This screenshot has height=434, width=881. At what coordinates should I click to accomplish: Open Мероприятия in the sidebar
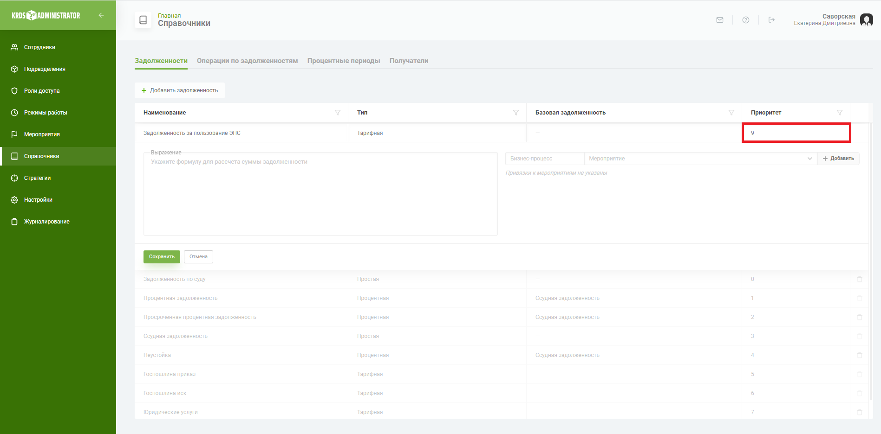tap(58, 134)
